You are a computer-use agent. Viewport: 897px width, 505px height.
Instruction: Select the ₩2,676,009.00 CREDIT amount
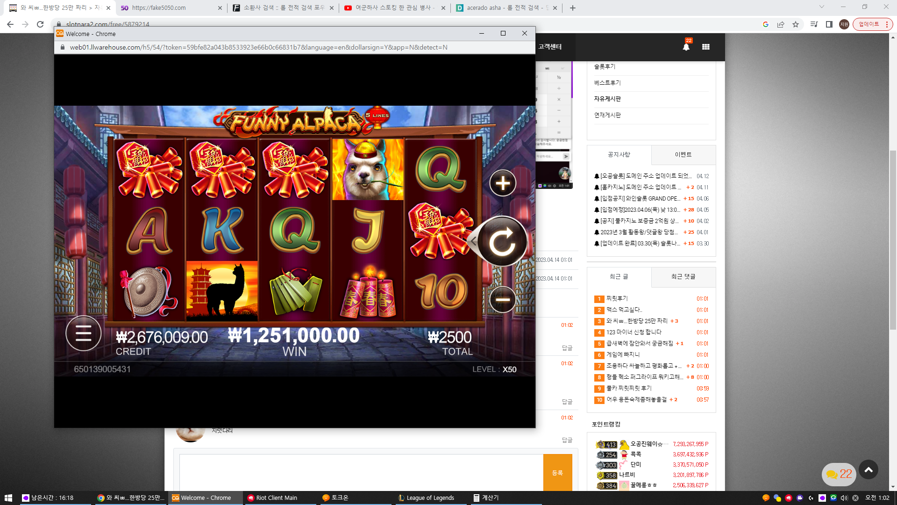162,337
